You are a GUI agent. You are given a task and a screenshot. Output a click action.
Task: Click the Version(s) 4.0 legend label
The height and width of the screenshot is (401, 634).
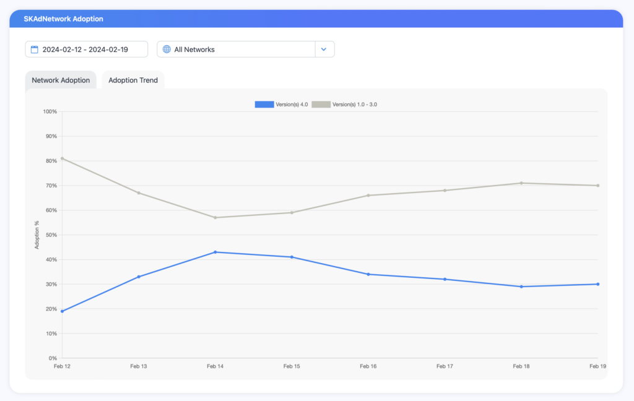(x=292, y=105)
